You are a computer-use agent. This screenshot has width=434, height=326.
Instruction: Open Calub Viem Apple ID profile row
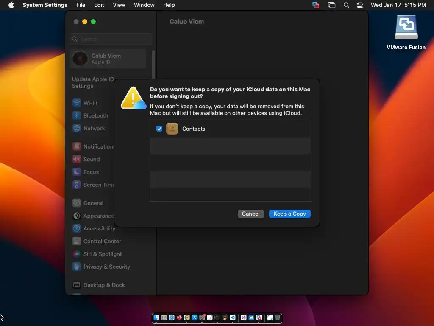pos(108,59)
